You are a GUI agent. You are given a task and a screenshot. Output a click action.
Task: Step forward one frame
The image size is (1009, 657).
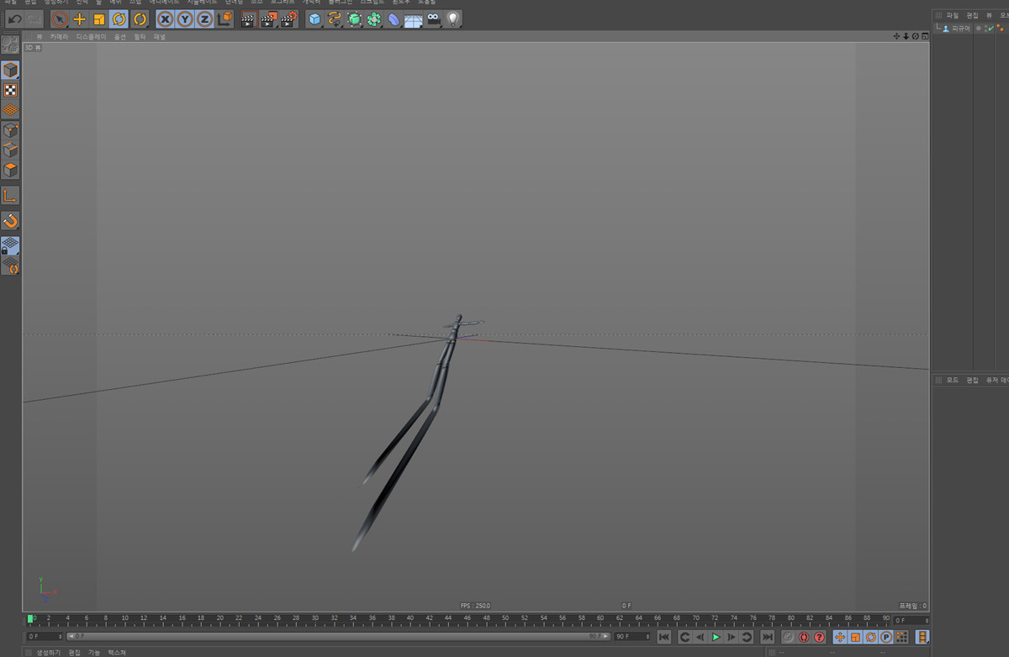pyautogui.click(x=732, y=638)
